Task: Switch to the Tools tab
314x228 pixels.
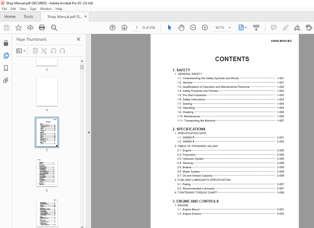Action: [28, 17]
